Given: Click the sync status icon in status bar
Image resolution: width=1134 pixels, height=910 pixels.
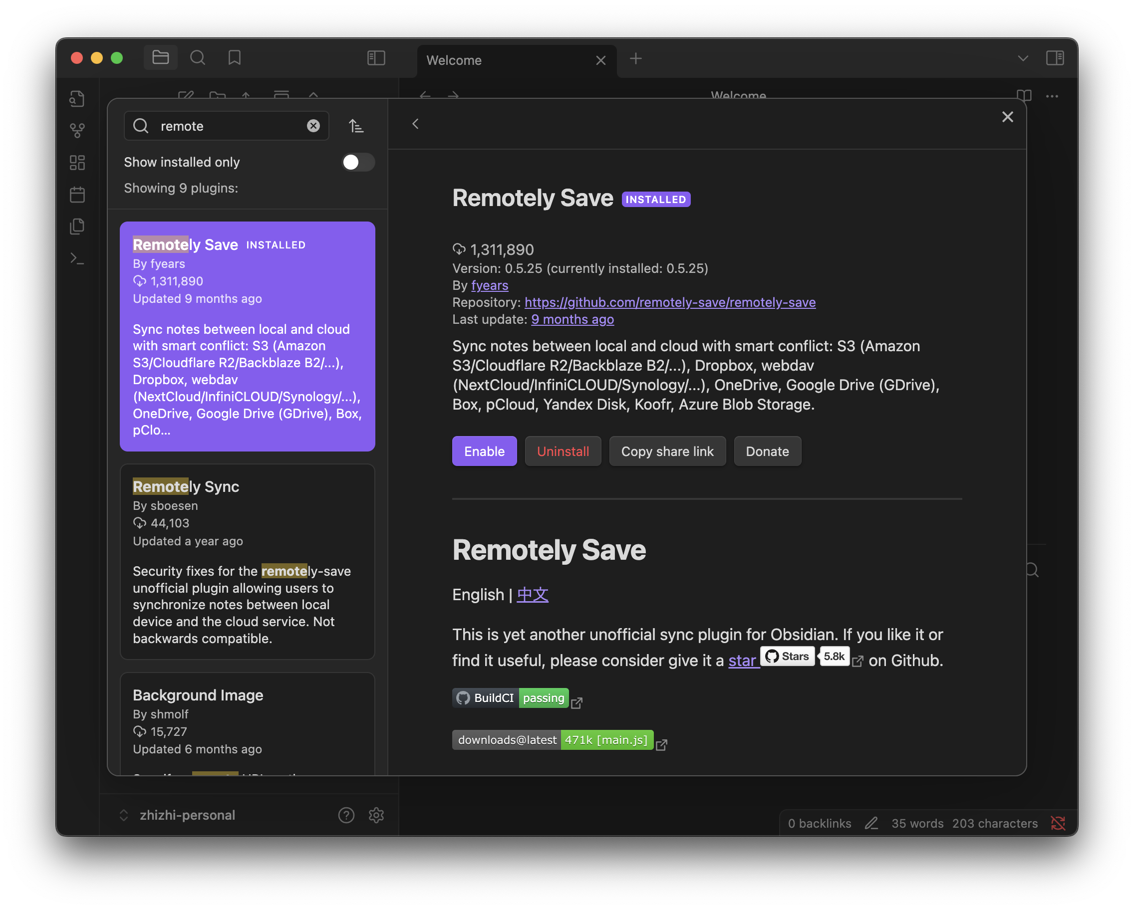Looking at the screenshot, I should click(1058, 823).
